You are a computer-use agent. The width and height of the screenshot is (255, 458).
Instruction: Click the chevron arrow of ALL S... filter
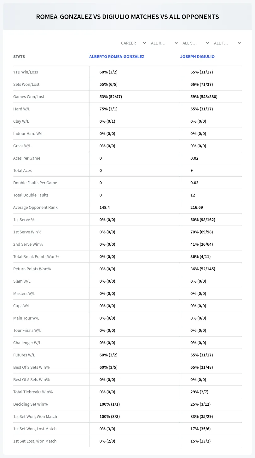(x=207, y=43)
